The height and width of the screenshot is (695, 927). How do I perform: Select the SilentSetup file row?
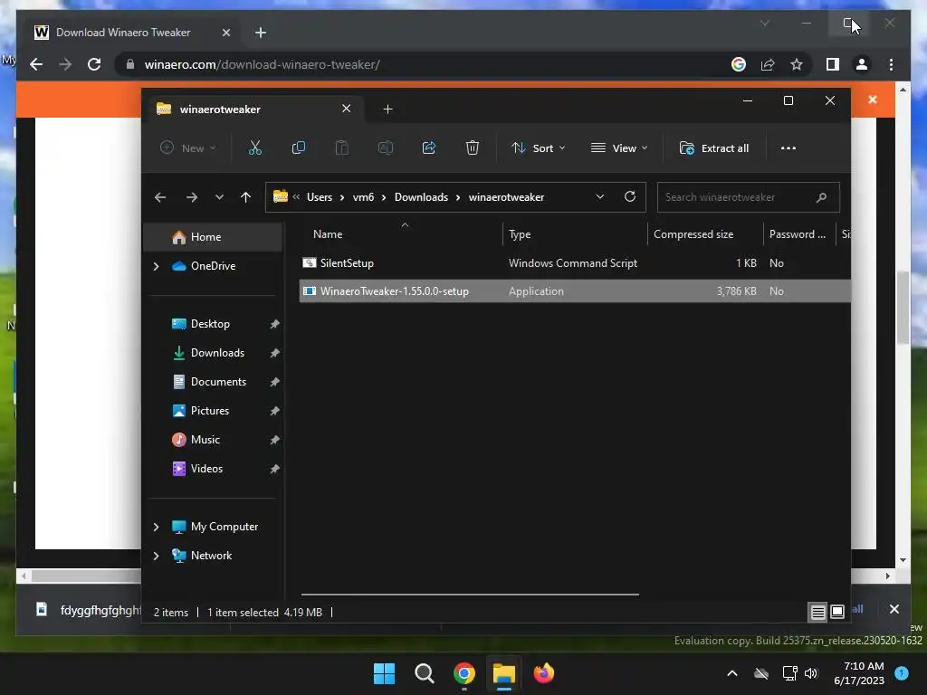(x=575, y=263)
